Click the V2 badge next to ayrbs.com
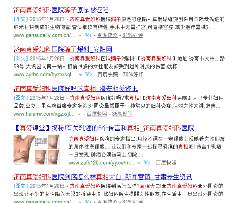 [x=89, y=74]
